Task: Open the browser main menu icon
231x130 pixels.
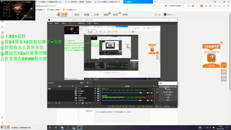Action: (x=228, y=6)
